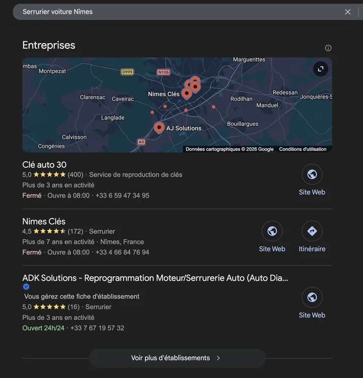Click the N106 road badge on the map
Screen dimensions: 363x378
[x=163, y=72]
